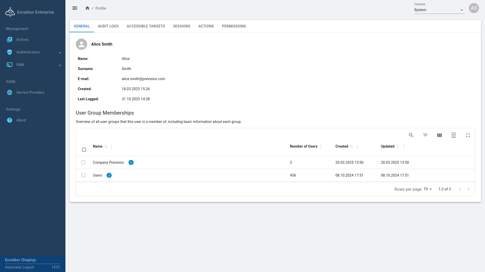Image resolution: width=485 pixels, height=272 pixels.
Task: Open Service Providers in sidebar
Action: pyautogui.click(x=30, y=92)
